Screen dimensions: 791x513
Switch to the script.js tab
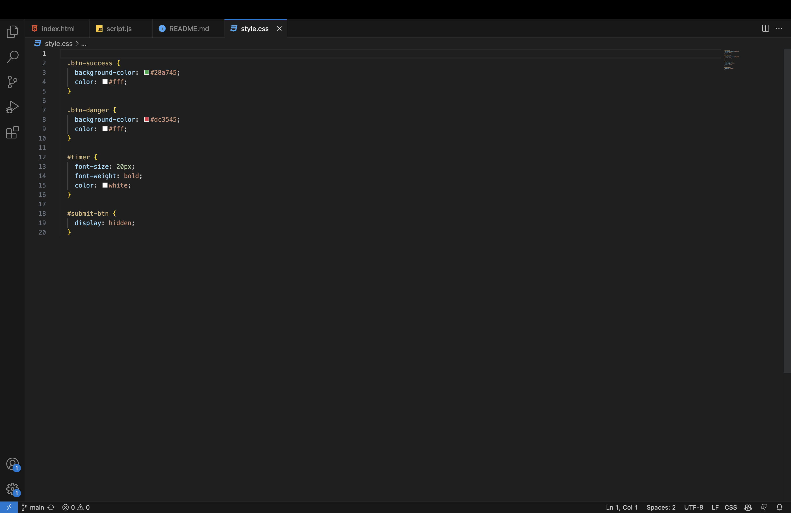(119, 28)
